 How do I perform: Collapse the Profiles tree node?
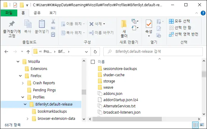click(23, 97)
